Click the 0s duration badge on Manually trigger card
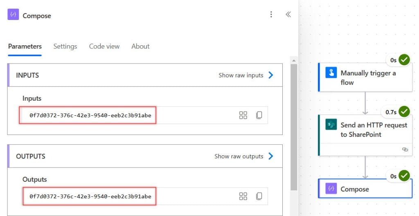419x216 pixels. click(x=393, y=60)
